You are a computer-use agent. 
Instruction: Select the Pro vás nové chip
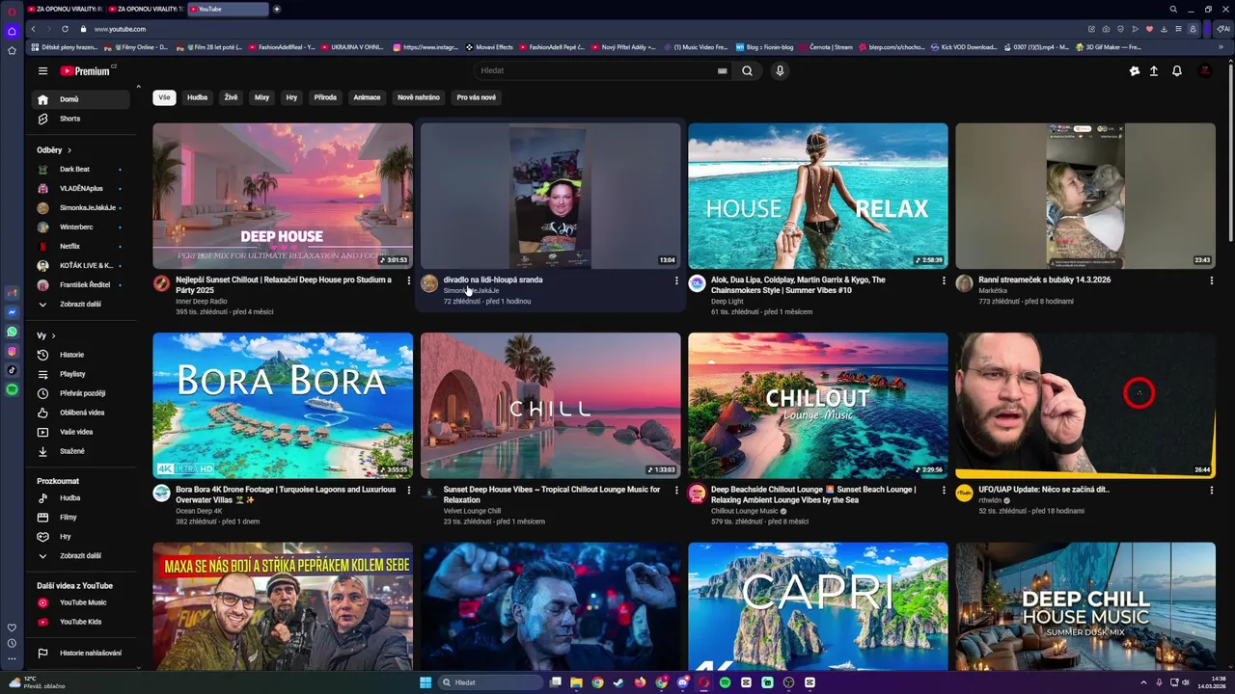(x=477, y=97)
